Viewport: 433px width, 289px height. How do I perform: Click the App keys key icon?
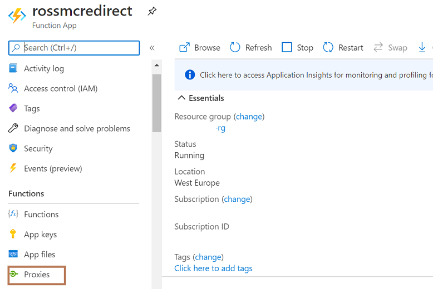pyautogui.click(x=13, y=234)
